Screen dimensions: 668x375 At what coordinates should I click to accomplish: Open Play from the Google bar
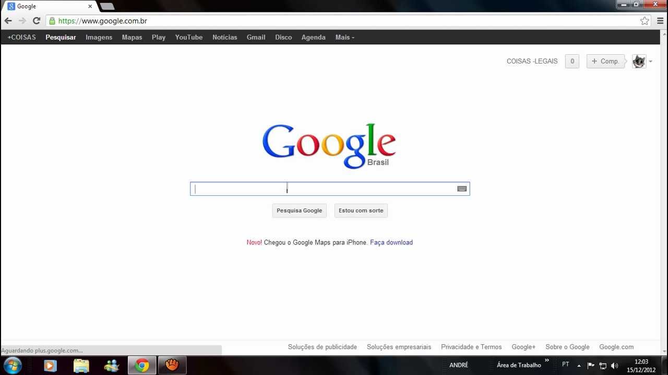159,37
